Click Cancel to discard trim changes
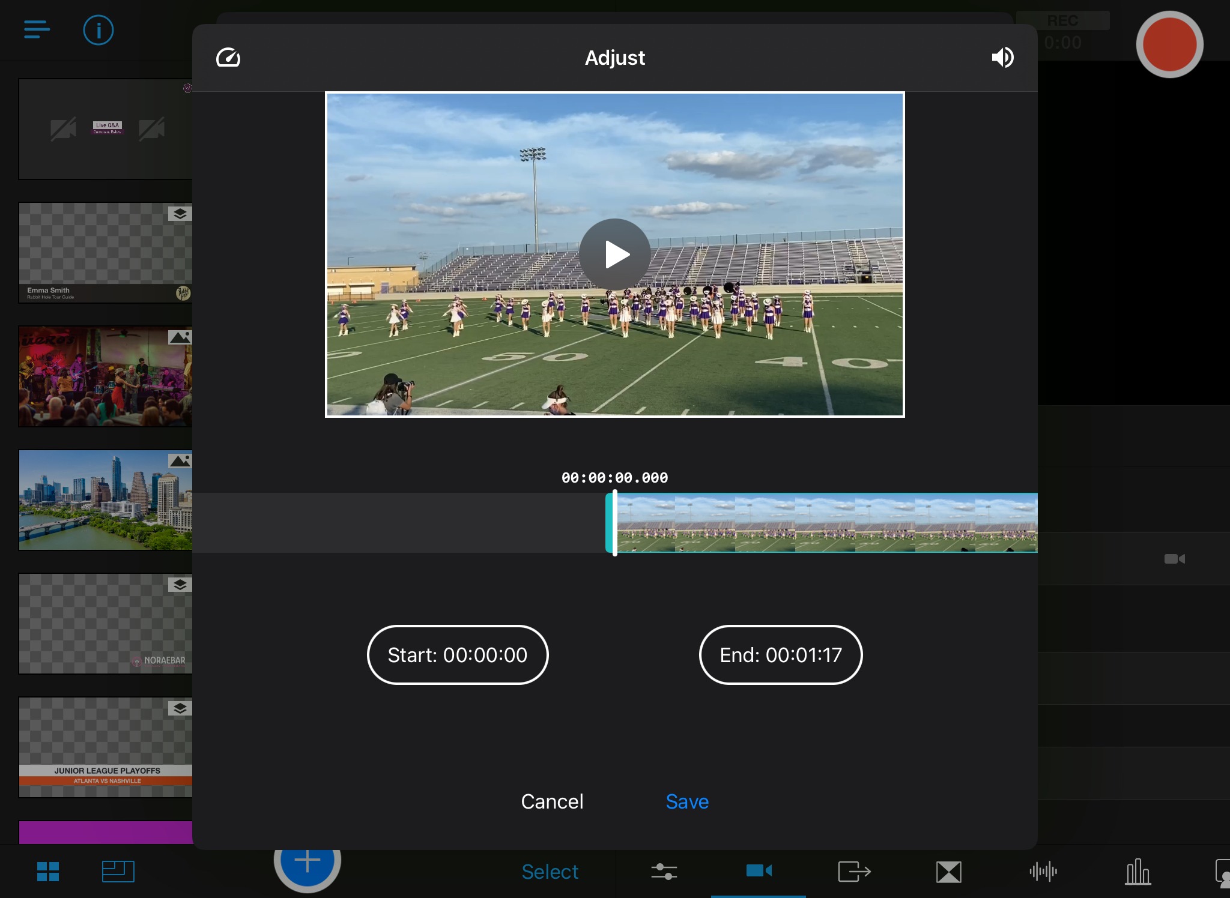 552,801
